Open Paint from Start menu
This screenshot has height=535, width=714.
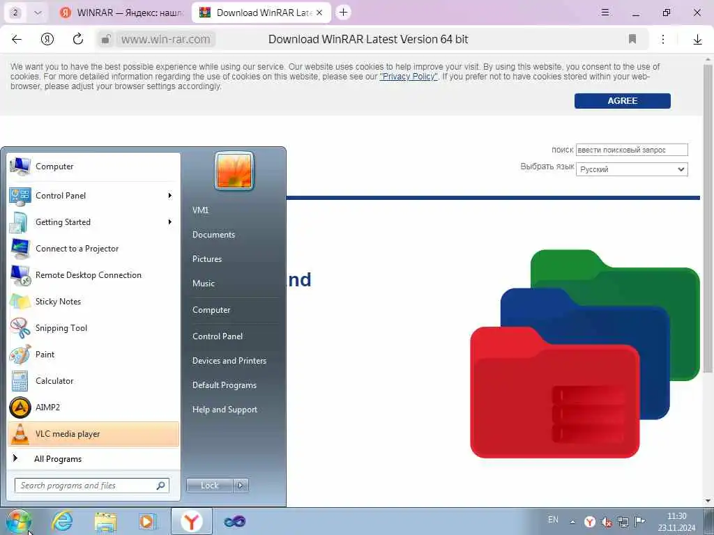93,355
